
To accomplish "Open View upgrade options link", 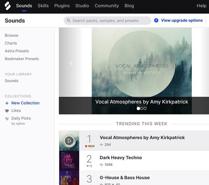I will [x=182, y=20].
